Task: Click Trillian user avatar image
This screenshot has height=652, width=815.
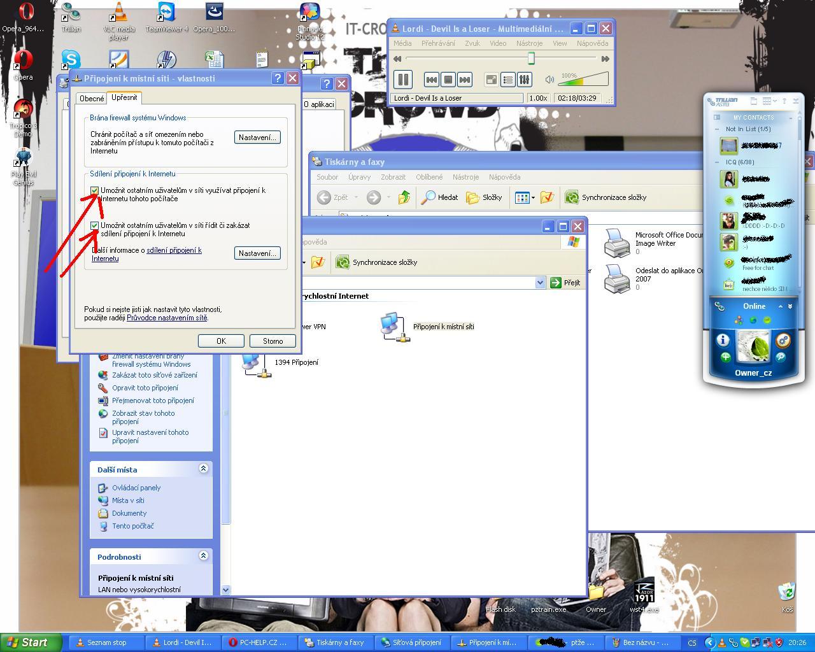Action: coord(755,347)
